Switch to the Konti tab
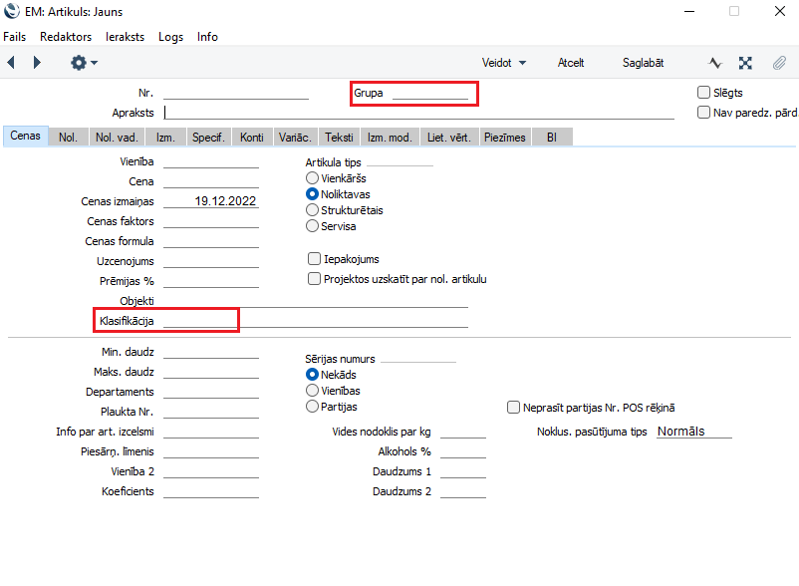Image resolution: width=799 pixels, height=586 pixels. coord(251,138)
